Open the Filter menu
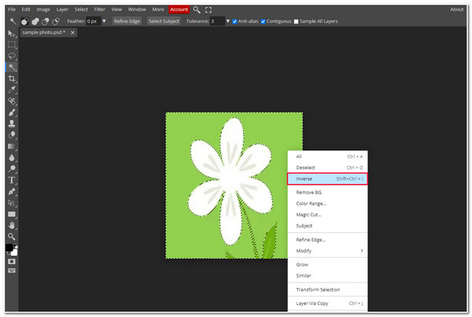 pyautogui.click(x=100, y=9)
